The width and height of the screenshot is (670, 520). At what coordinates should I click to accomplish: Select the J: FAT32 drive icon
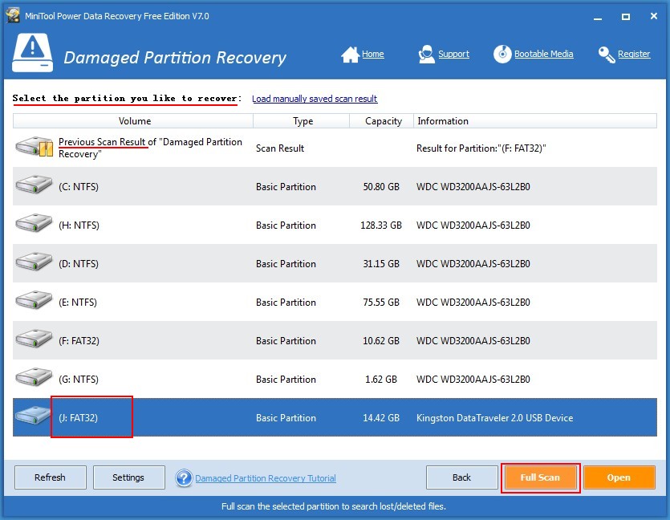tap(33, 416)
